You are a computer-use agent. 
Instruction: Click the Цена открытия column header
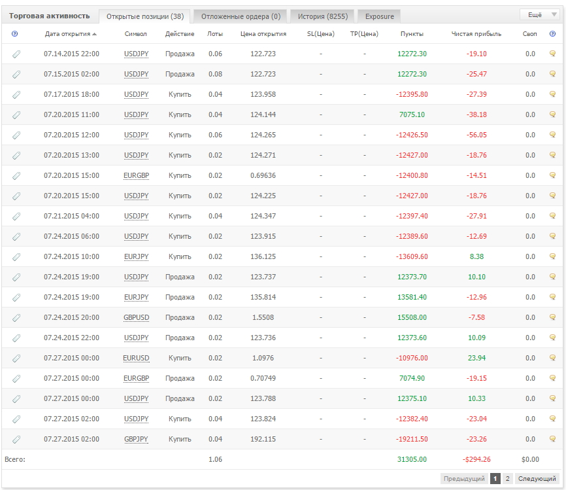tap(263, 34)
